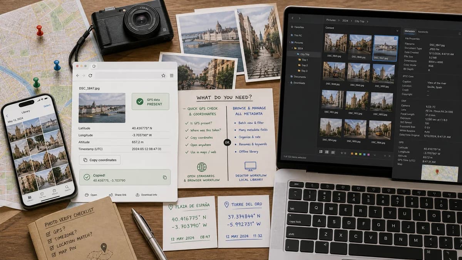Open Downloads in the laptop sidebar
Image resolution: width=462 pixels, height=260 pixels.
point(297,83)
